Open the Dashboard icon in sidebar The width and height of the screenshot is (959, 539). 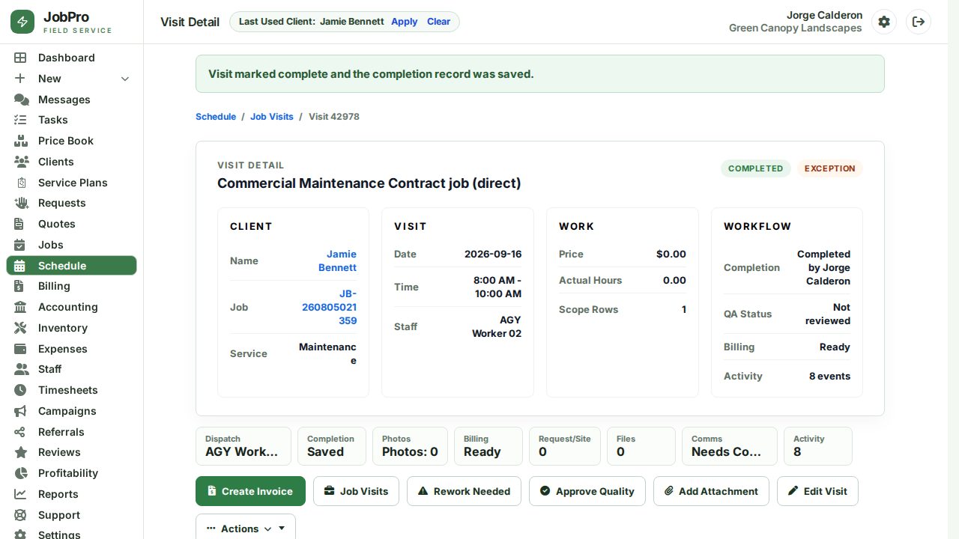[20, 58]
